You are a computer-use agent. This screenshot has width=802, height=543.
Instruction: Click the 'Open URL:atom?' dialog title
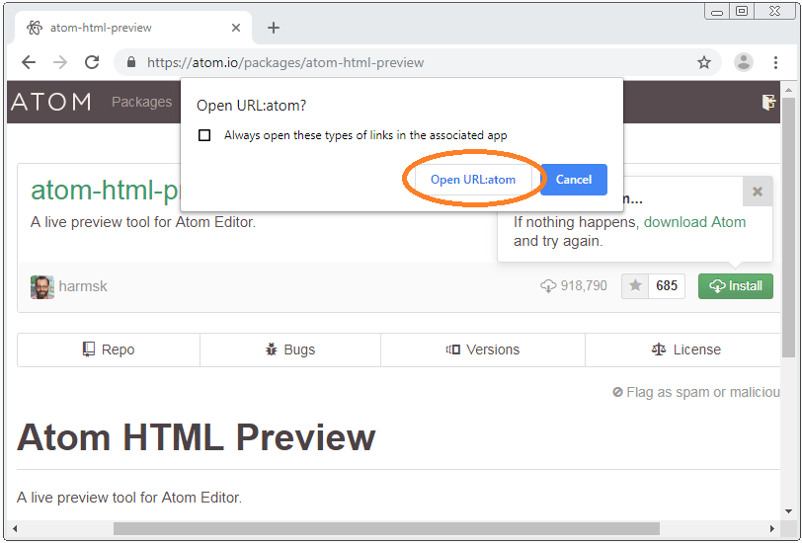251,106
